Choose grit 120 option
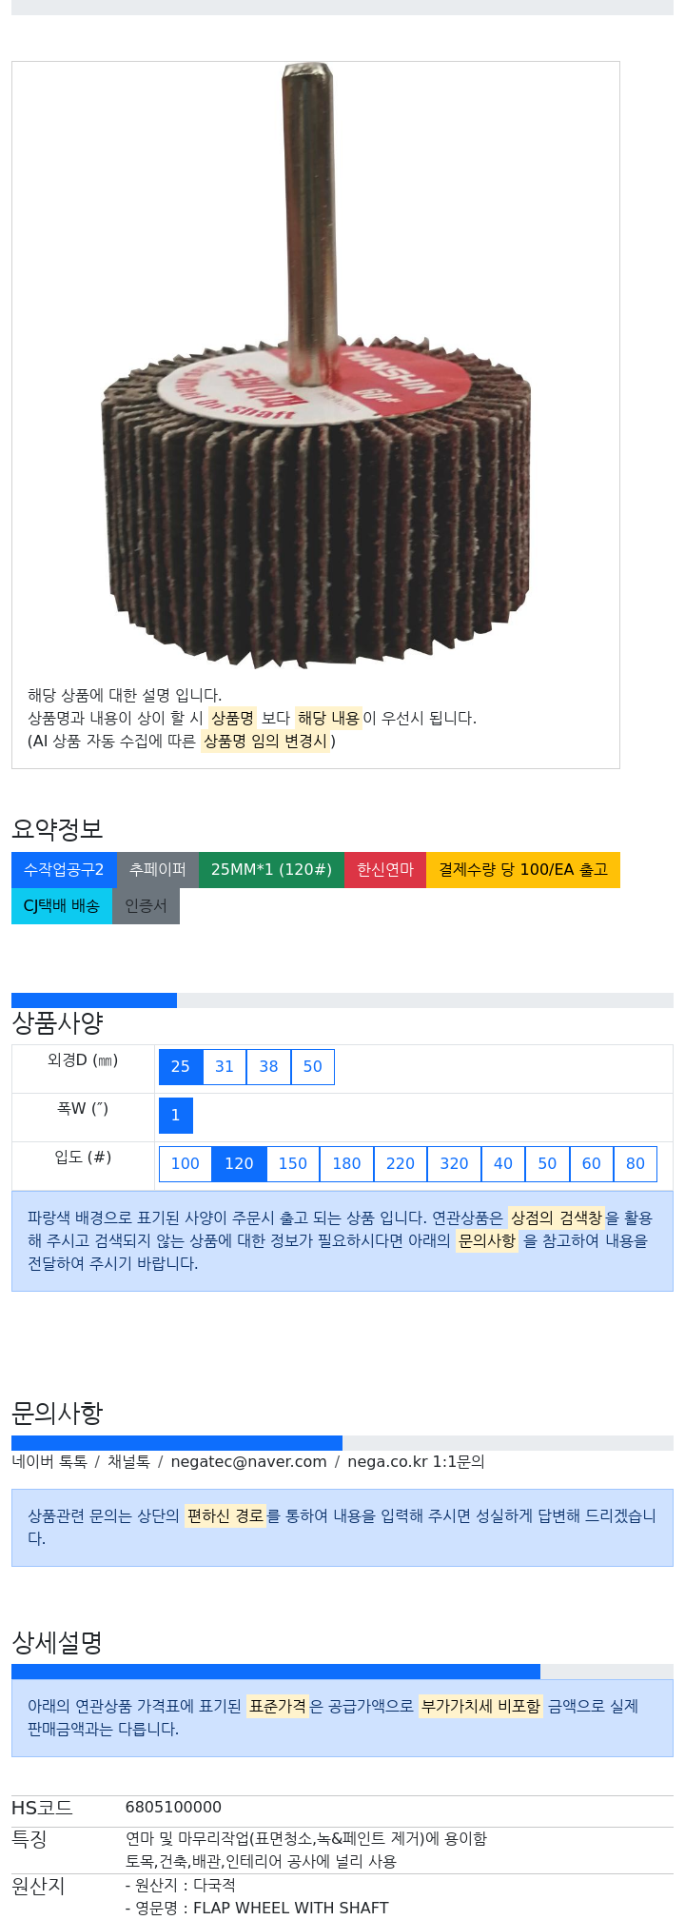Image resolution: width=685 pixels, height=1920 pixels. click(x=239, y=1164)
